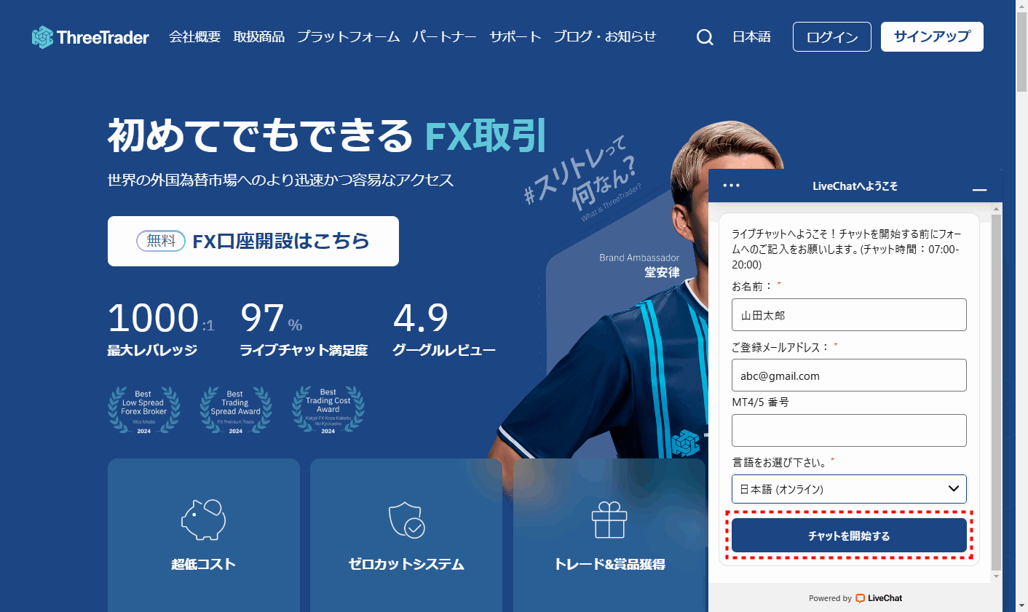Click the LiveChatへようこそ title
Viewport: 1028px width, 612px height.
(855, 186)
